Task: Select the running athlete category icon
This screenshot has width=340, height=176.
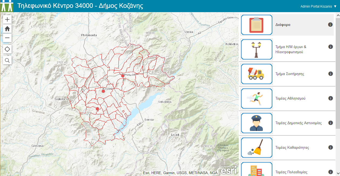Action: click(x=256, y=99)
